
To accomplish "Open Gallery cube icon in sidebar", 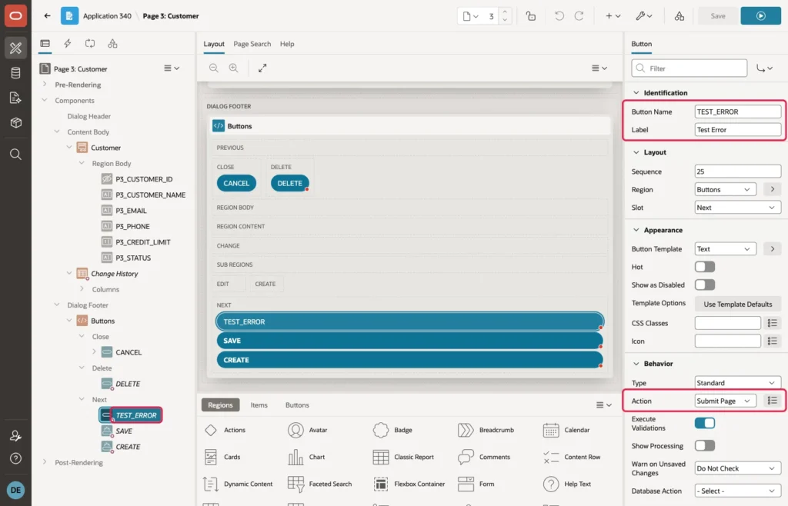I will (15, 122).
